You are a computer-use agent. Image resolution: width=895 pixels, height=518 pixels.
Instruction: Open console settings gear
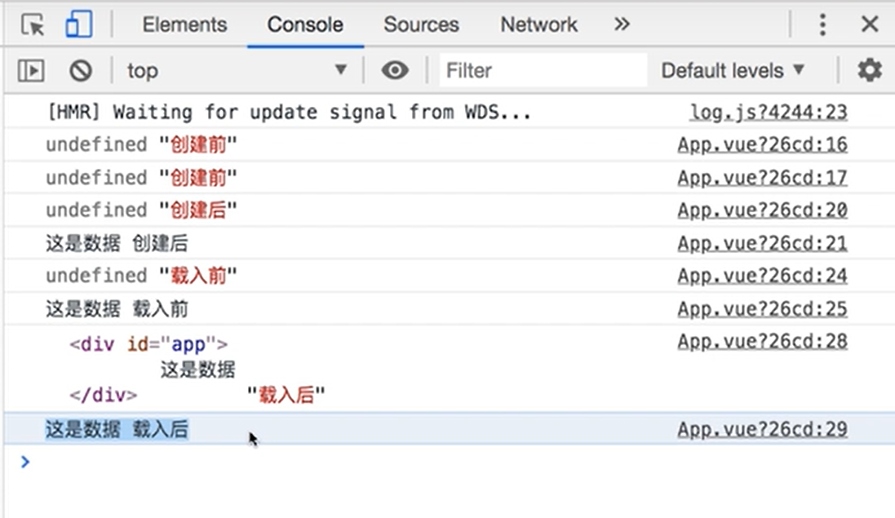[x=870, y=71]
